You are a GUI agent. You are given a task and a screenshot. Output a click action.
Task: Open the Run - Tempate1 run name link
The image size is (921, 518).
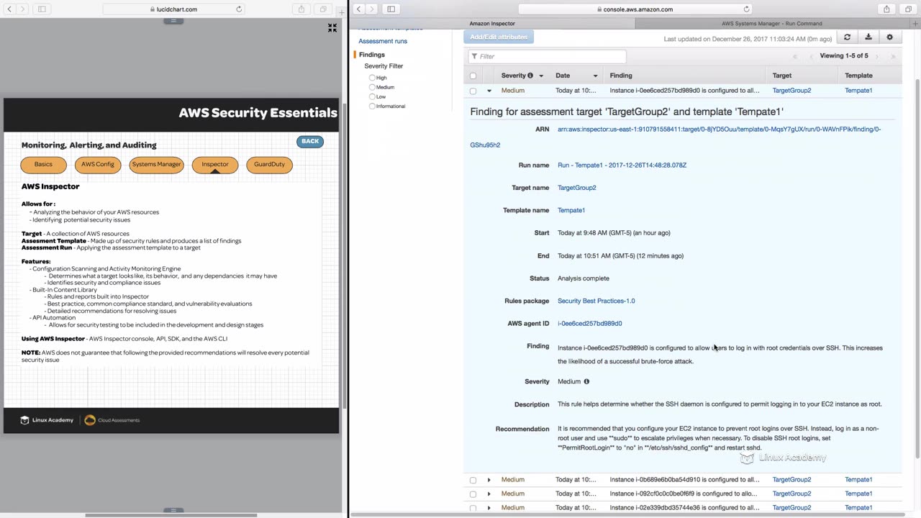point(622,165)
